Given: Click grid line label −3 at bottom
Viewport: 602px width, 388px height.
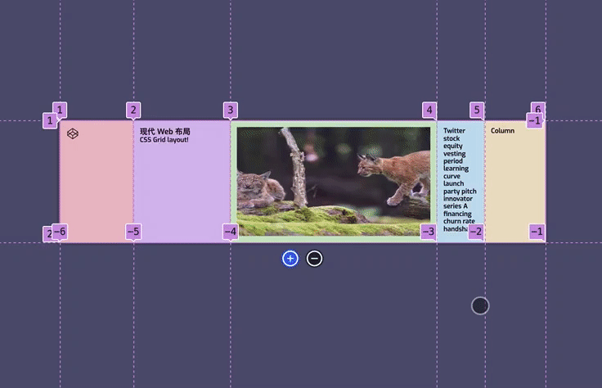Looking at the screenshot, I should (428, 232).
